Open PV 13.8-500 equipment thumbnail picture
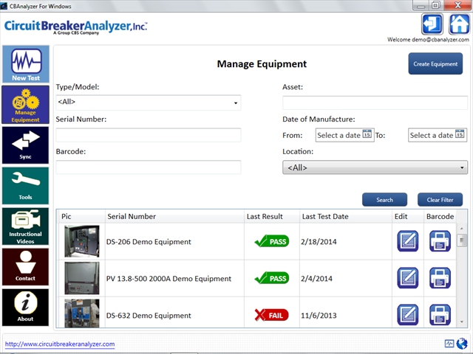The width and height of the screenshot is (473, 354). [82, 278]
